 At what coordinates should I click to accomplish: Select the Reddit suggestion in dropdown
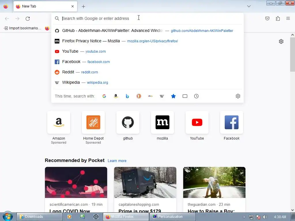click(x=147, y=72)
